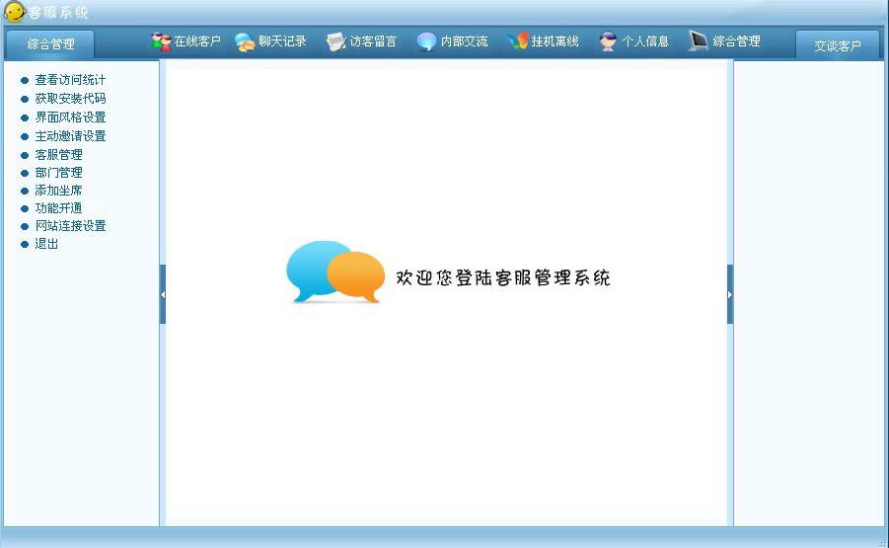
Task: Click the resize grip in status bar corner
Action: [x=882, y=542]
